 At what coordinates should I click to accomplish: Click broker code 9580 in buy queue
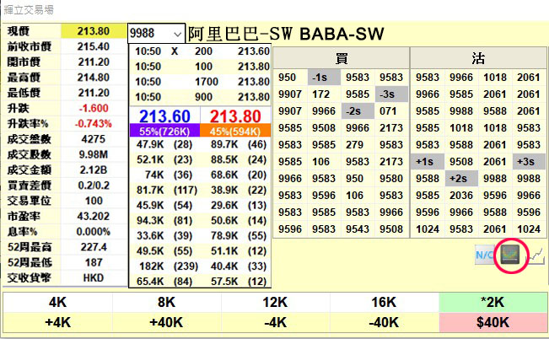[x=391, y=178]
